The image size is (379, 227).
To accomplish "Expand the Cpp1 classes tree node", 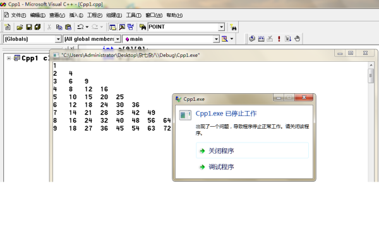I will [x=9, y=58].
